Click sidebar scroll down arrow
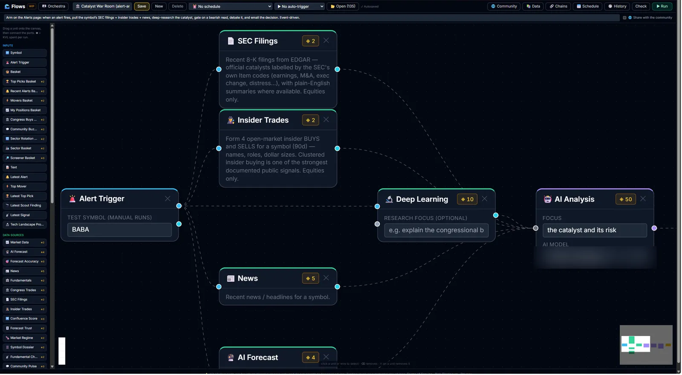 point(52,366)
